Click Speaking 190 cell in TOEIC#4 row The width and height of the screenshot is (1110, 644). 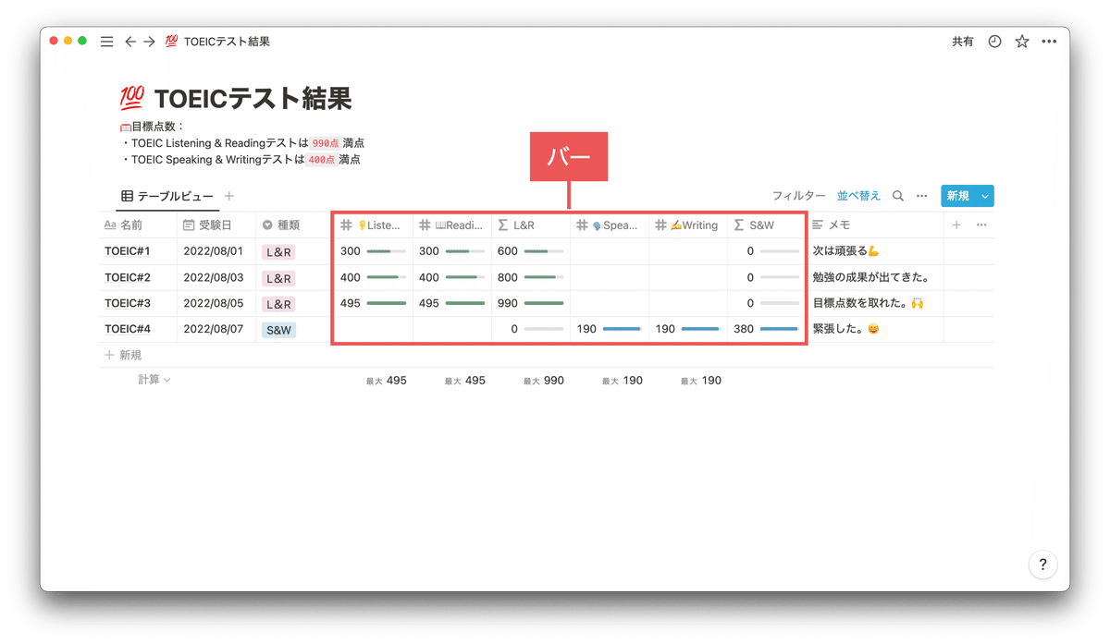(x=610, y=329)
